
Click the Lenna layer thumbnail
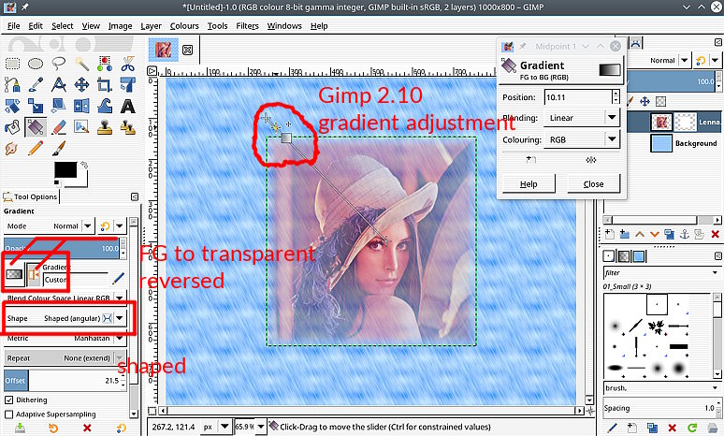pyautogui.click(x=660, y=122)
